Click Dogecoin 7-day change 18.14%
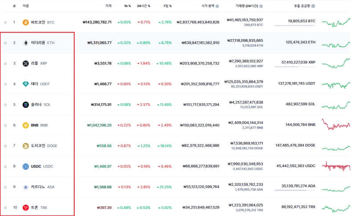Viewport: 356px width, 216px height. [164, 146]
